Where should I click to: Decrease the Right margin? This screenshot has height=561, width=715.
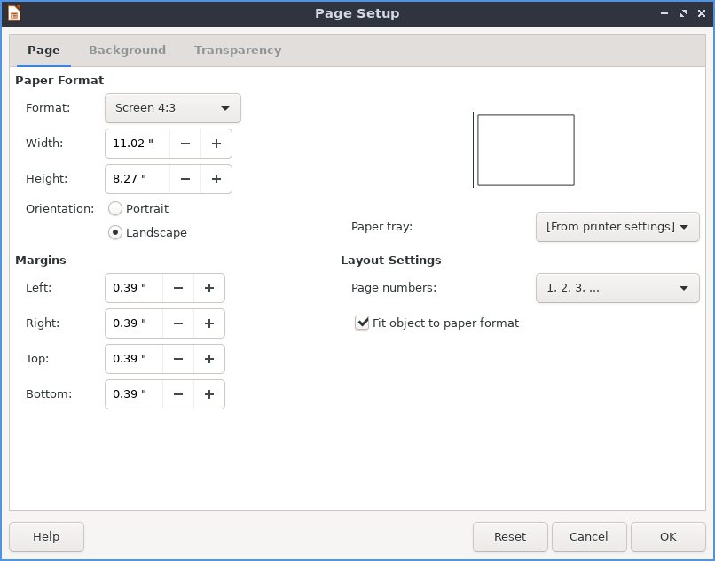[x=178, y=323]
